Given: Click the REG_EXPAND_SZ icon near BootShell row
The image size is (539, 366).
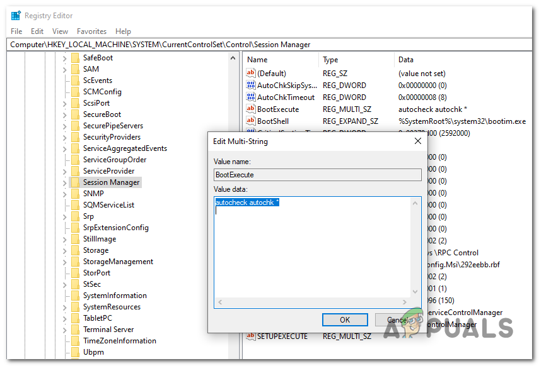Looking at the screenshot, I should point(251,121).
